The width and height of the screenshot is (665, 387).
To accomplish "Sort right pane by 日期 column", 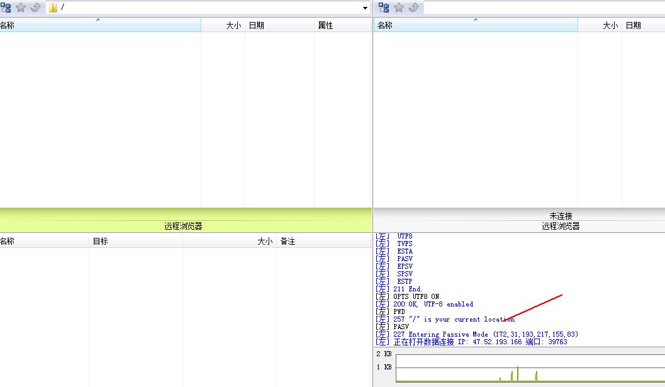I will click(x=642, y=26).
